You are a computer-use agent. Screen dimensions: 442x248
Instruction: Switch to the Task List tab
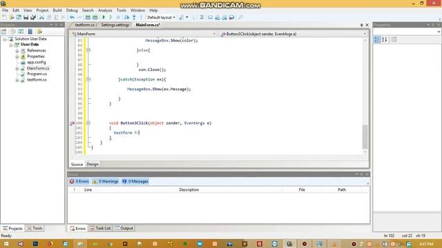(x=100, y=228)
